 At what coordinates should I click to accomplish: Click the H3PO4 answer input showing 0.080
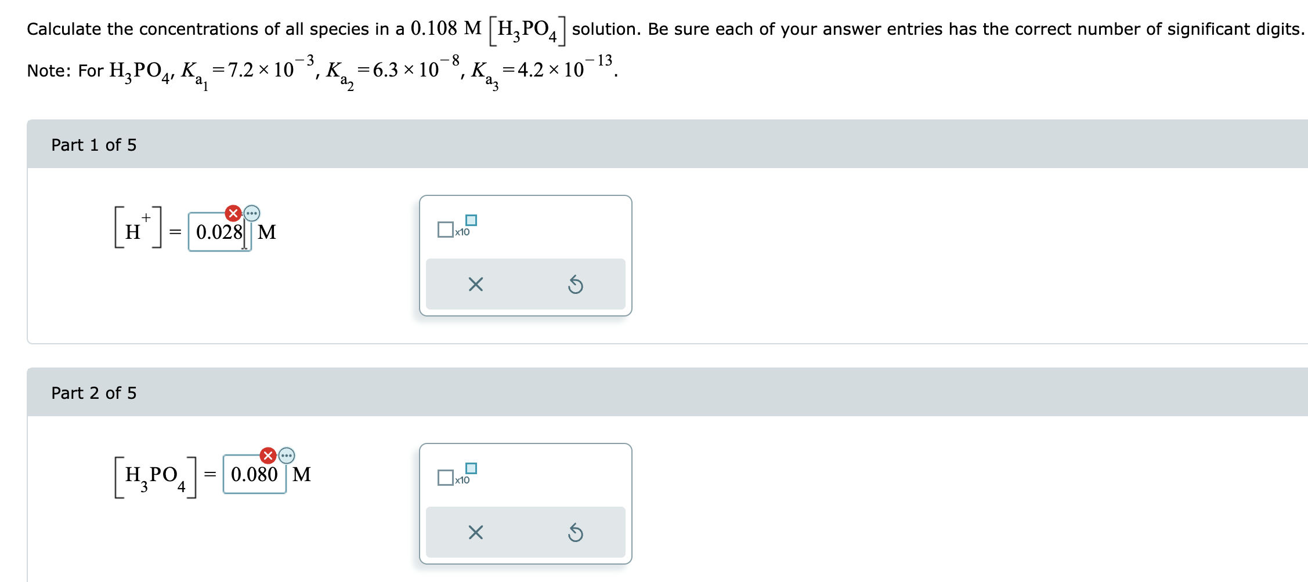(255, 475)
